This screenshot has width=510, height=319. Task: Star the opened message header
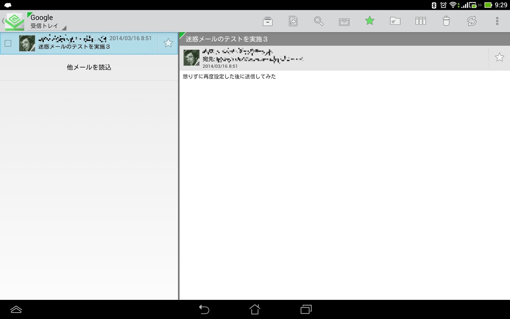[499, 57]
